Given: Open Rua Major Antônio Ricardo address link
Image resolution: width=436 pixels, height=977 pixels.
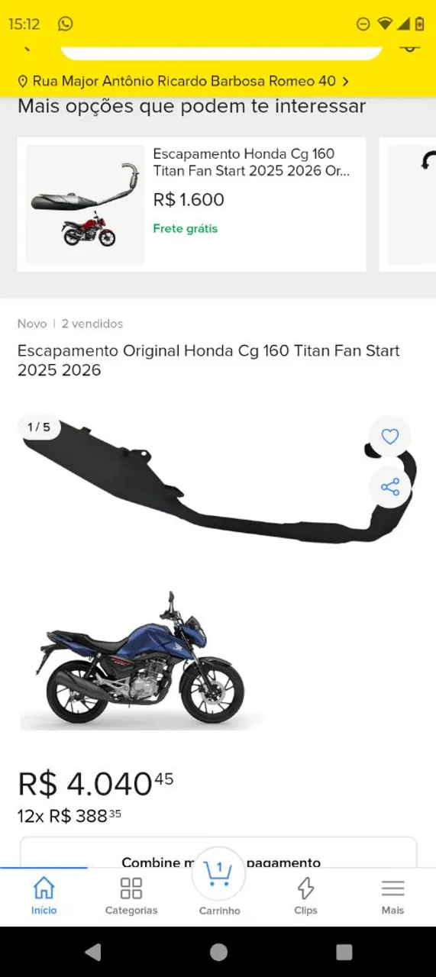Looking at the screenshot, I should click(184, 81).
